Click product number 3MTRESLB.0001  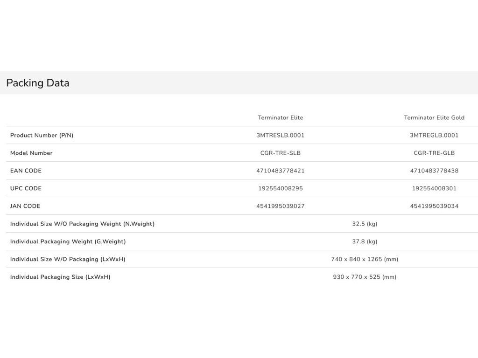click(281, 135)
